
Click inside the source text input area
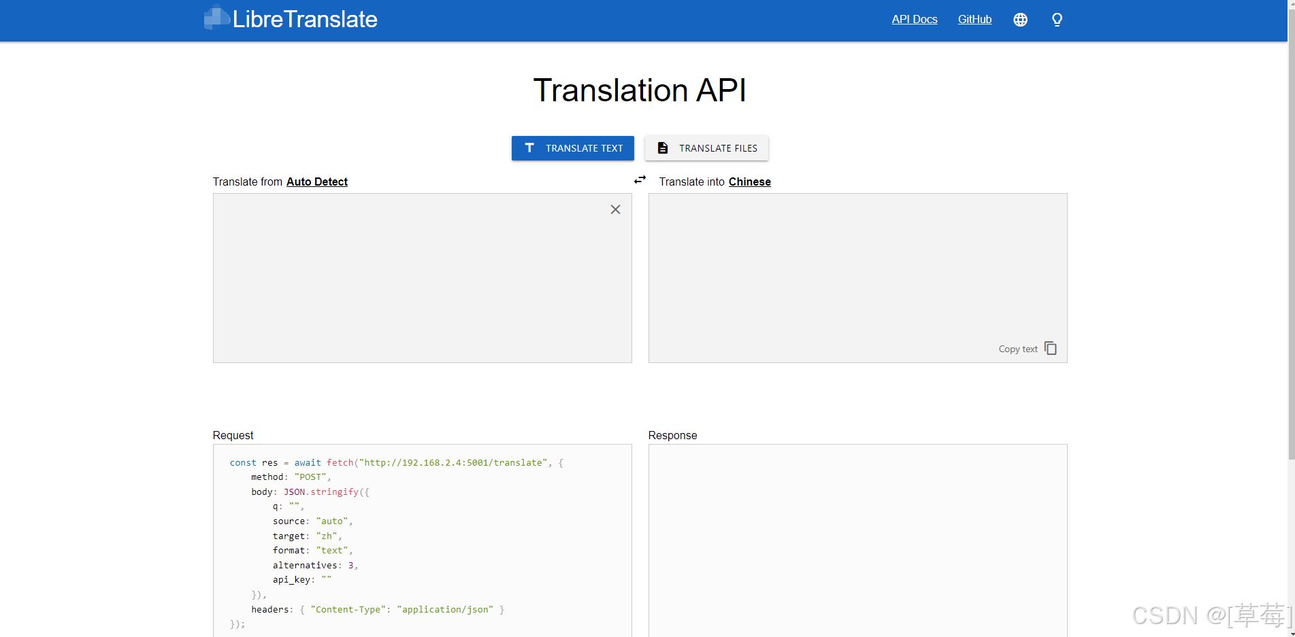point(422,277)
